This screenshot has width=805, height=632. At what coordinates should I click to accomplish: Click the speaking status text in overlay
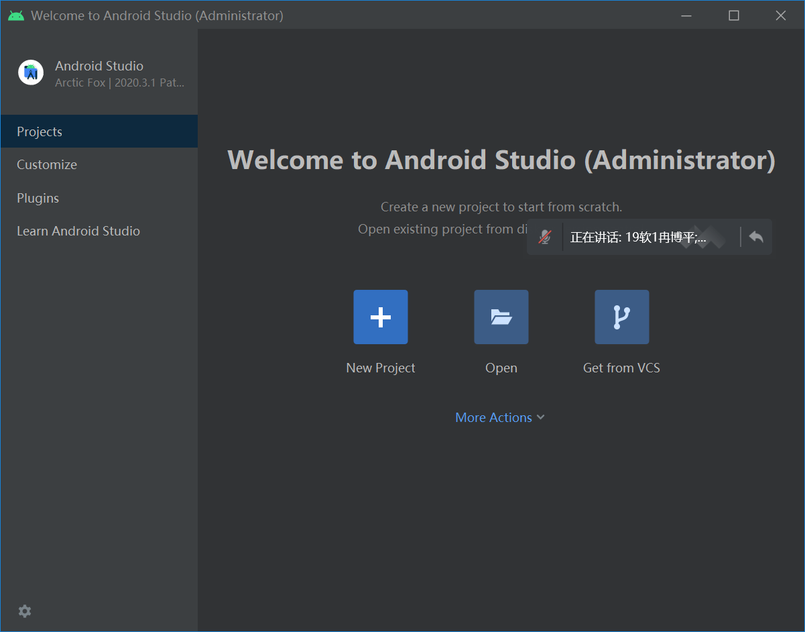coord(638,238)
